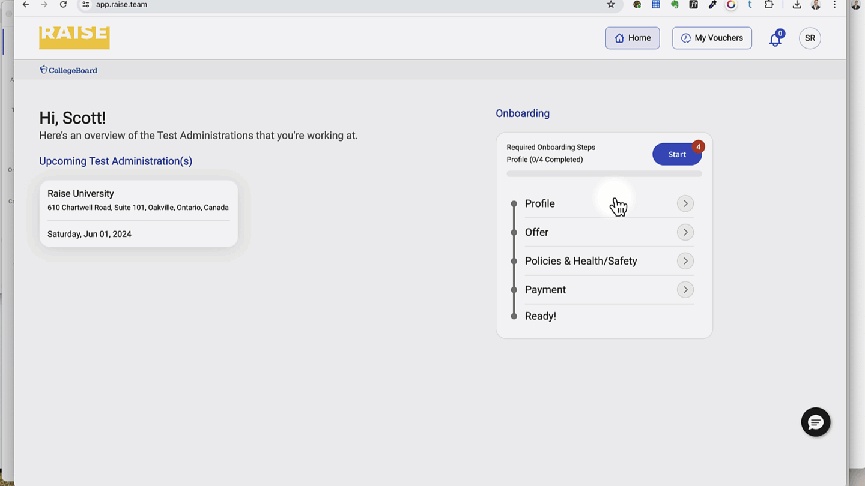865x486 pixels.
Task: Open the browser Downloads icon
Action: point(797,5)
